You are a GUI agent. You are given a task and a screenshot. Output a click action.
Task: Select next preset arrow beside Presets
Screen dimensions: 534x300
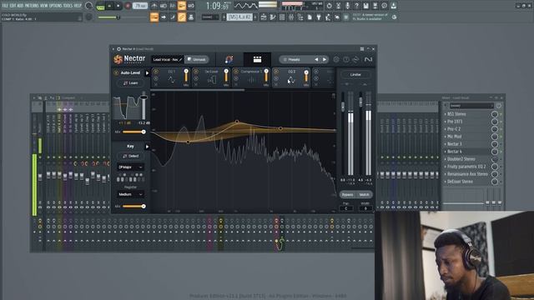(325, 59)
